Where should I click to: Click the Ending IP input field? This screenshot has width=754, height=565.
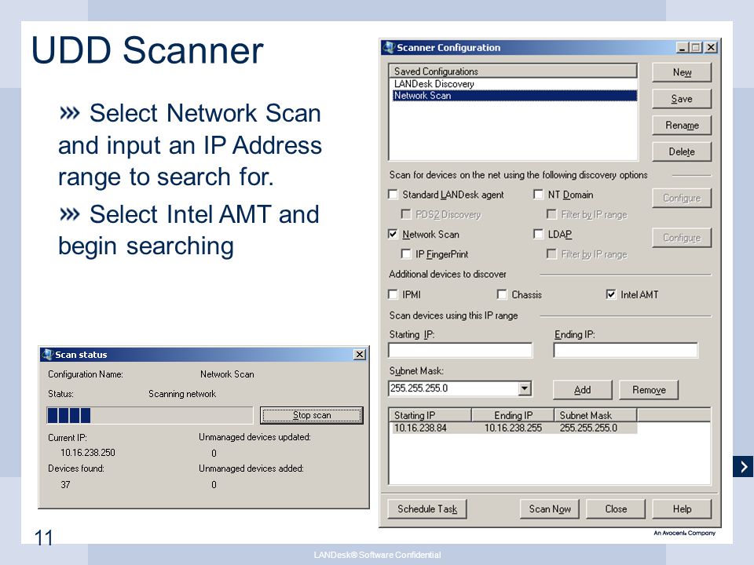pos(625,350)
